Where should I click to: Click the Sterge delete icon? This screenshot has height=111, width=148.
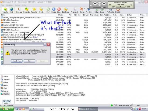pyautogui.click(x=82, y=9)
